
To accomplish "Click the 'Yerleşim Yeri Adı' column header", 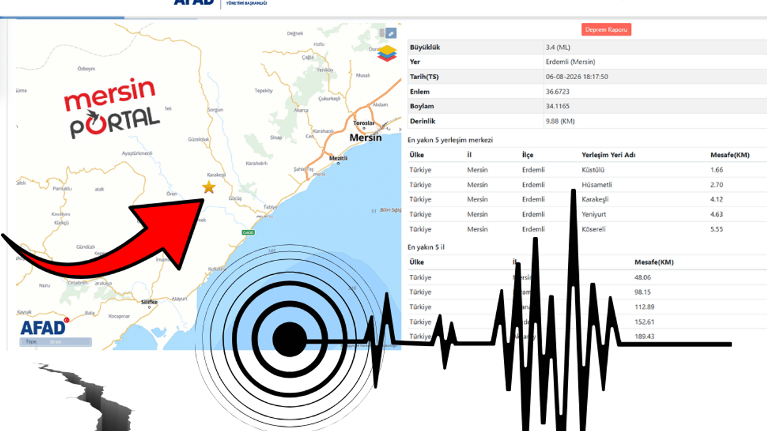I will (x=609, y=155).
